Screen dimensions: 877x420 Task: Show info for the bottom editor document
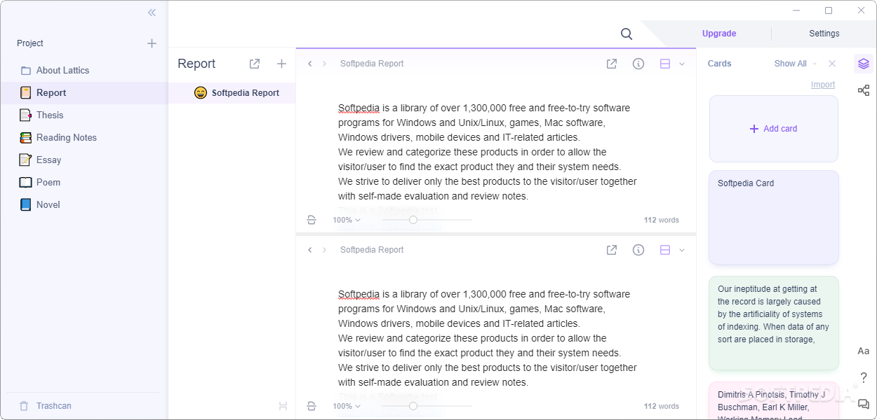click(638, 250)
